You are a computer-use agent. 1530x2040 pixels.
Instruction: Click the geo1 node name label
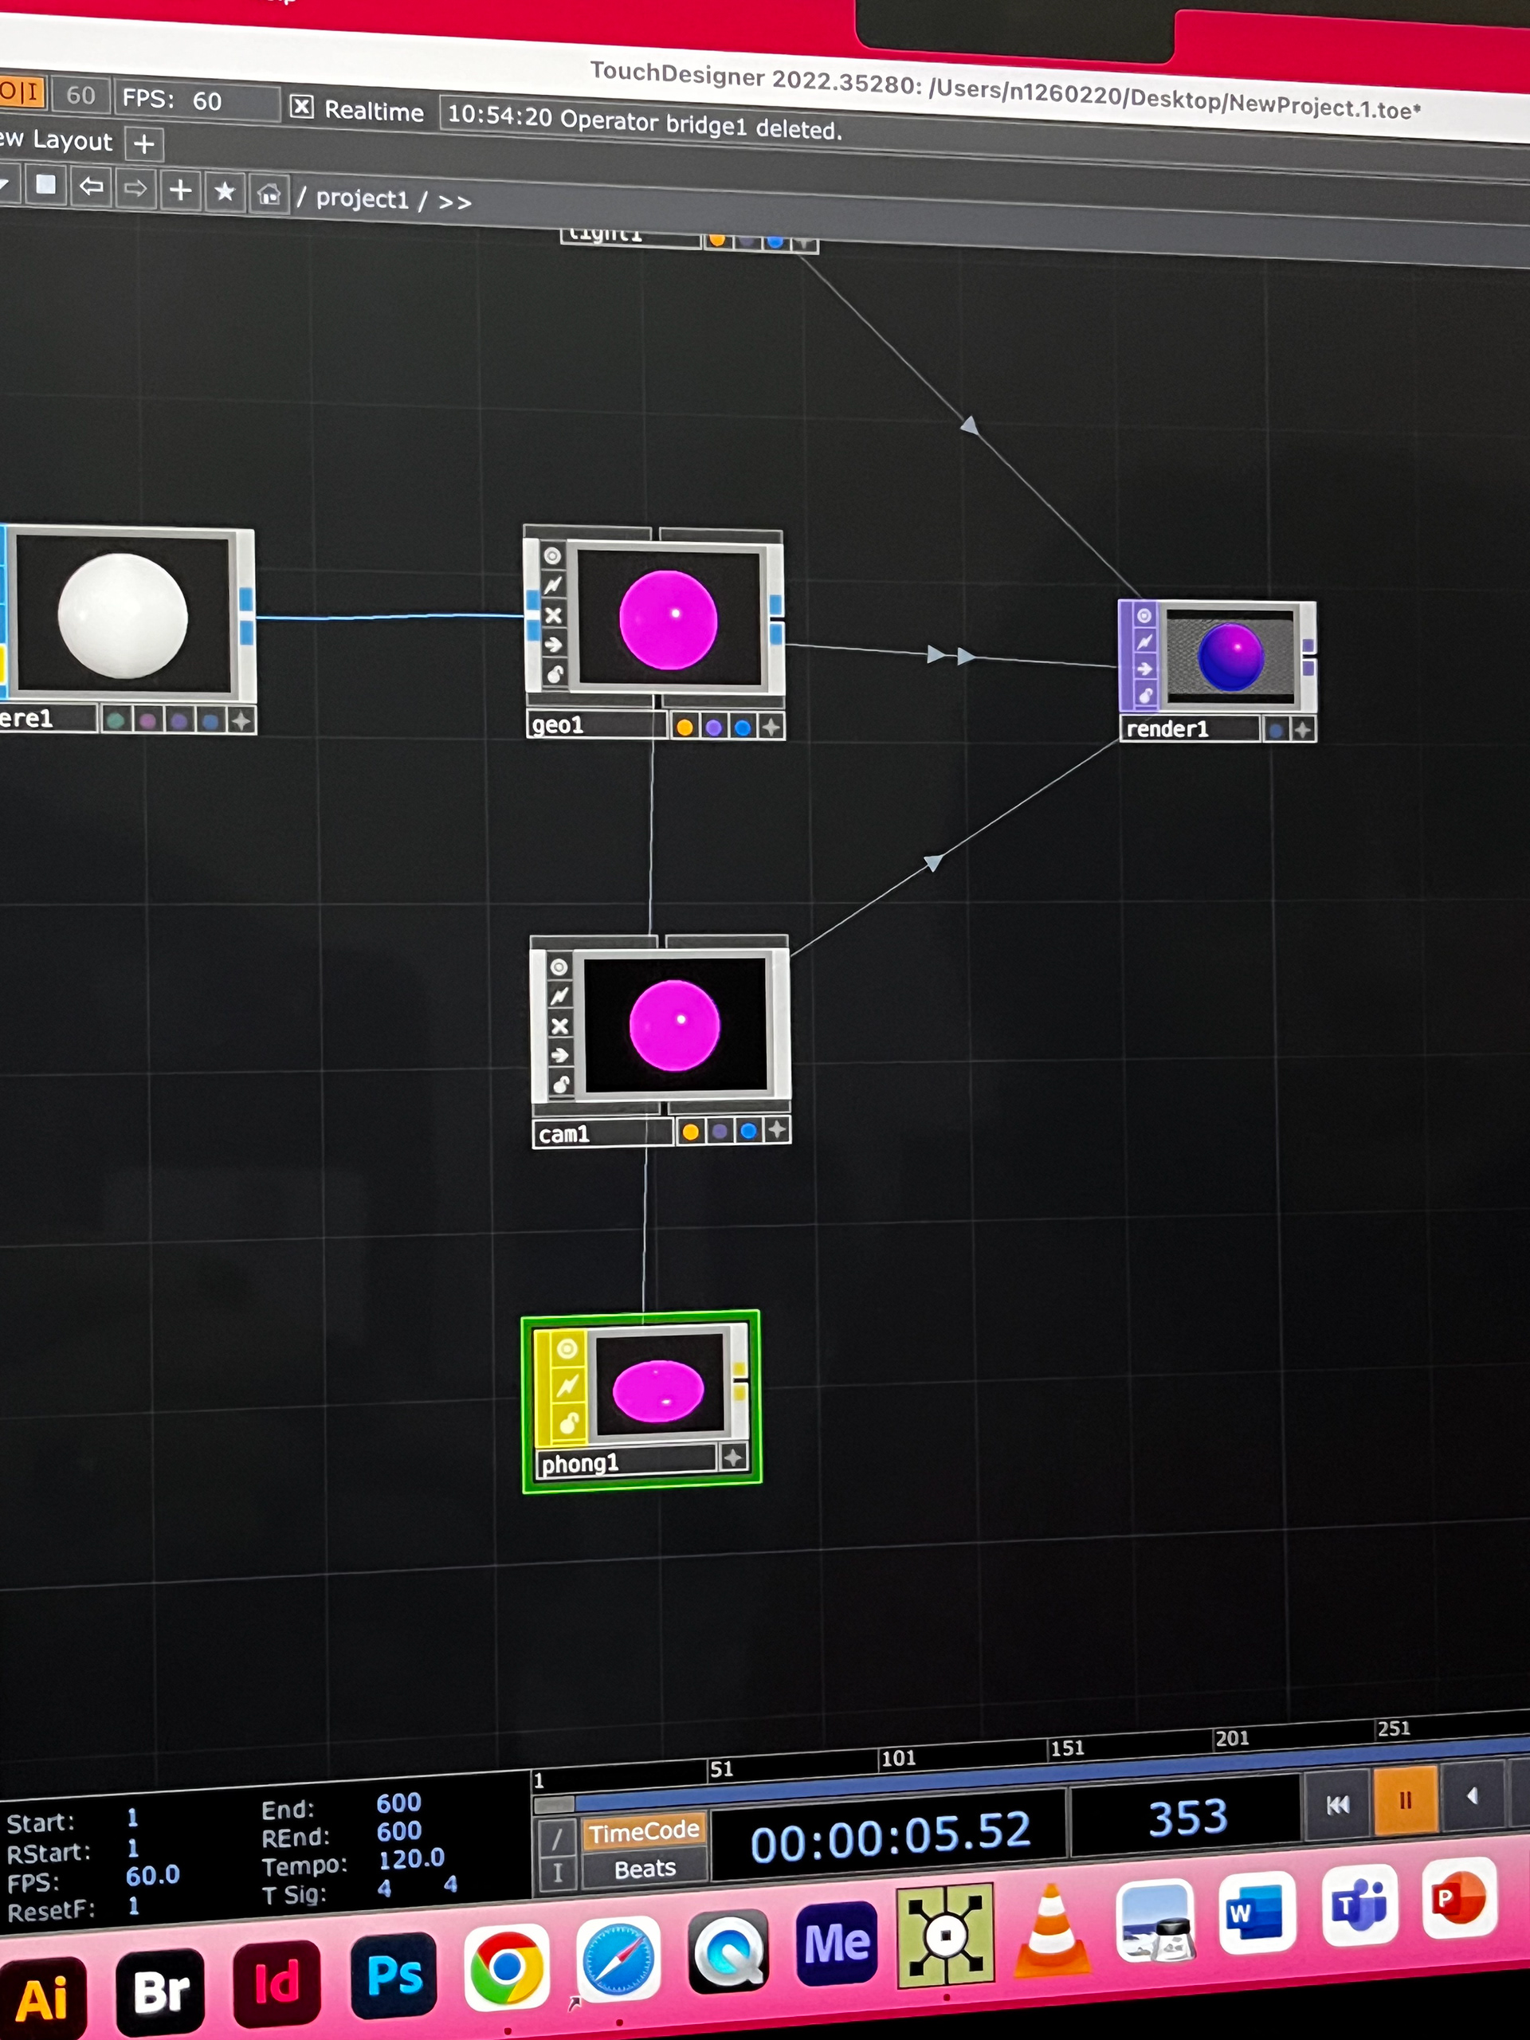click(594, 725)
